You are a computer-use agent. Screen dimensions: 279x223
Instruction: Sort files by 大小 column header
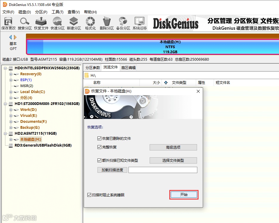coord(156,83)
